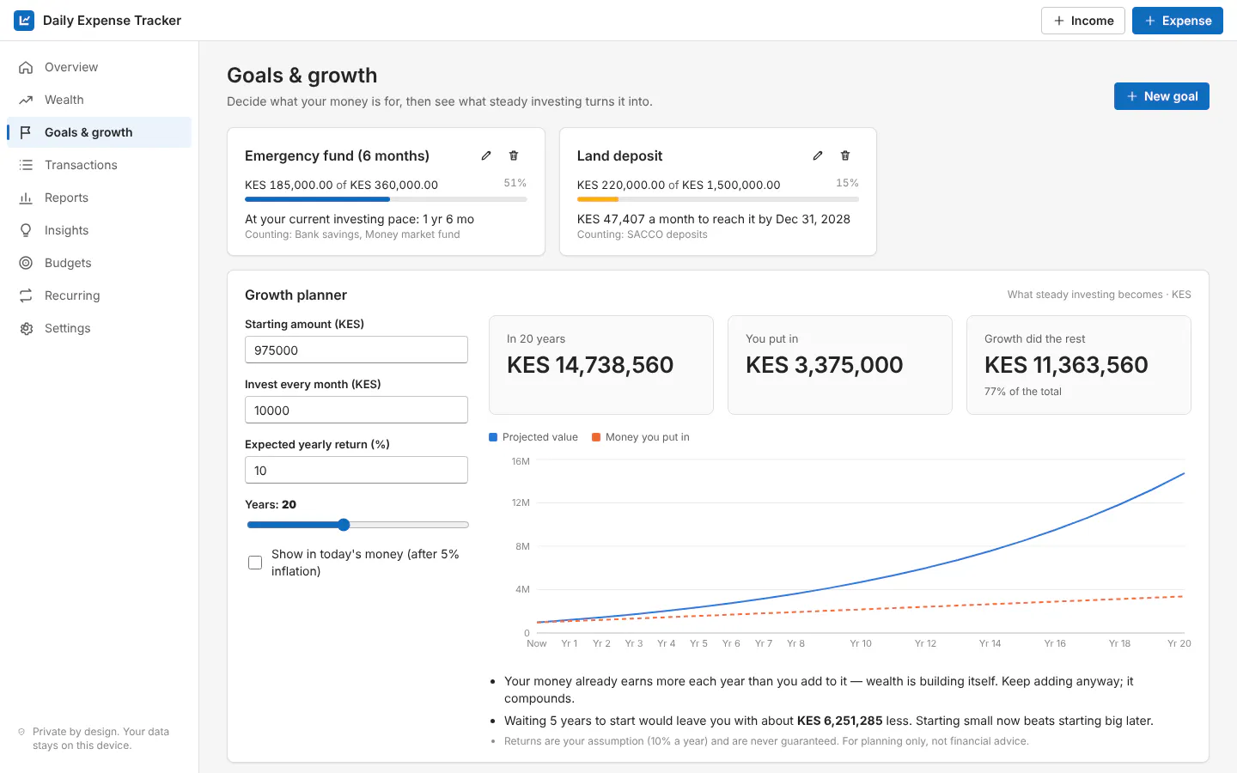The image size is (1237, 773).
Task: Add a new Income entry
Action: 1083,21
